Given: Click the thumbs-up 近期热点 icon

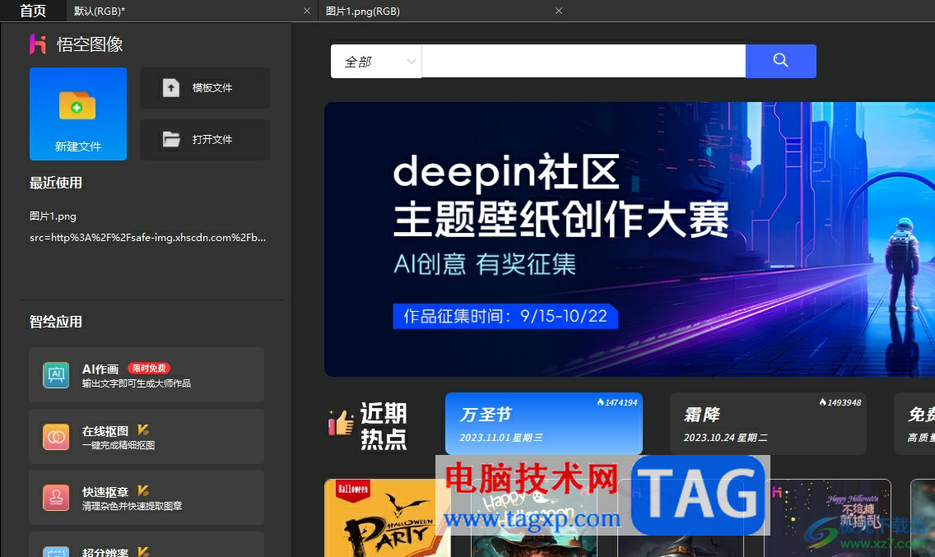Looking at the screenshot, I should 341,422.
